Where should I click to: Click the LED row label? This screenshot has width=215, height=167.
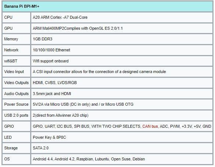(x=8, y=137)
